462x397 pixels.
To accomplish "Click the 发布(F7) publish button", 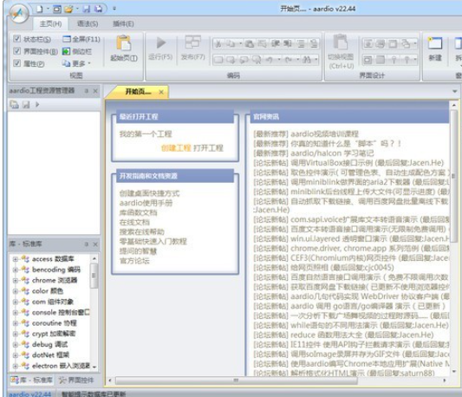I will point(193,49).
